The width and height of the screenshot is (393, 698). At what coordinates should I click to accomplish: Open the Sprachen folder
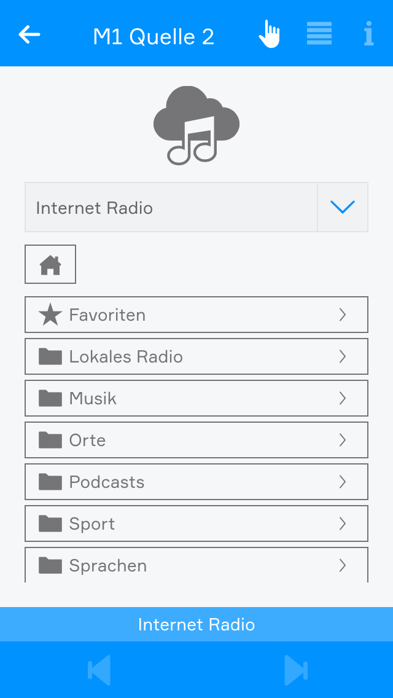196,565
